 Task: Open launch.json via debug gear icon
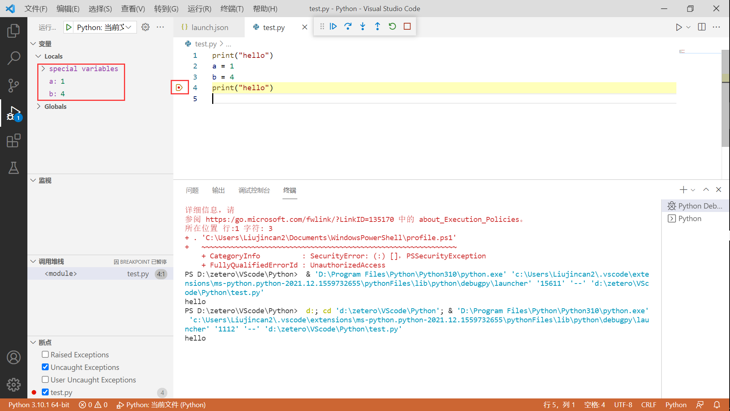pyautogui.click(x=145, y=27)
